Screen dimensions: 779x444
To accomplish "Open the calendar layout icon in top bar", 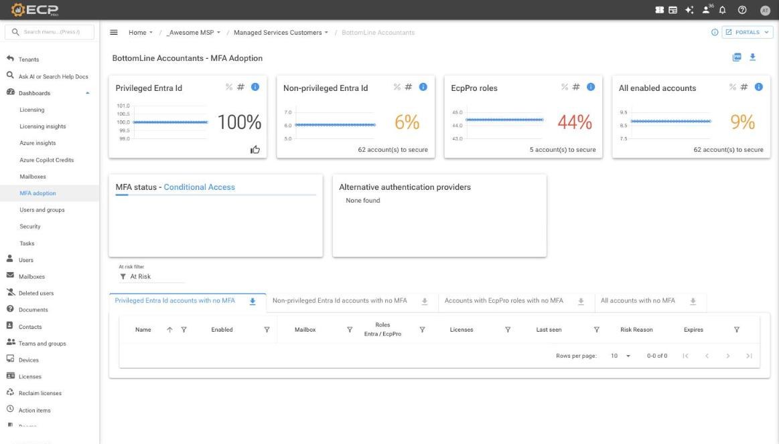I will click(x=672, y=10).
